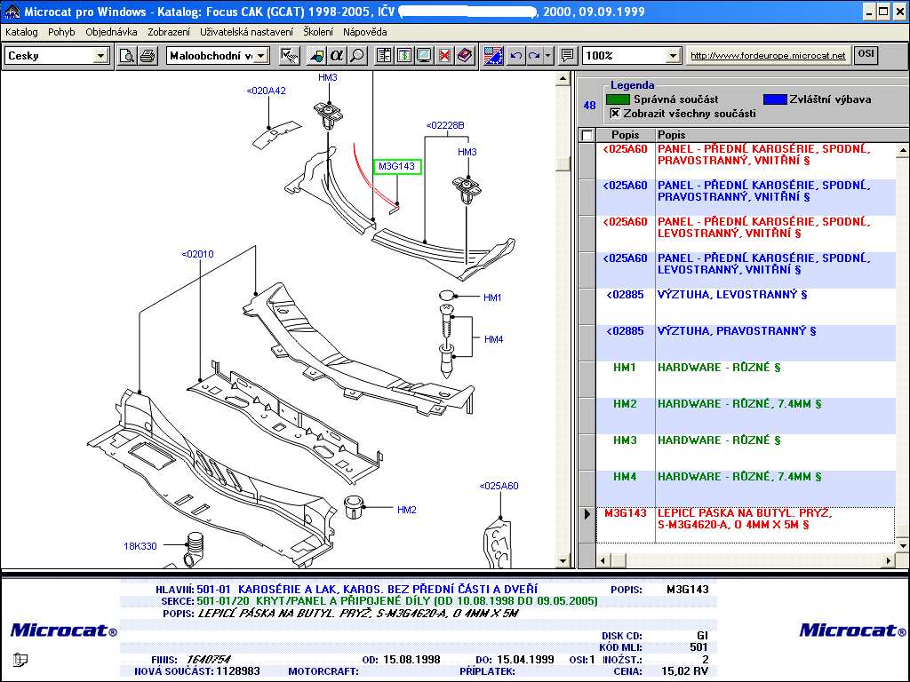Click the alpha symbol toolbar icon
This screenshot has width=910, height=682.
[337, 56]
